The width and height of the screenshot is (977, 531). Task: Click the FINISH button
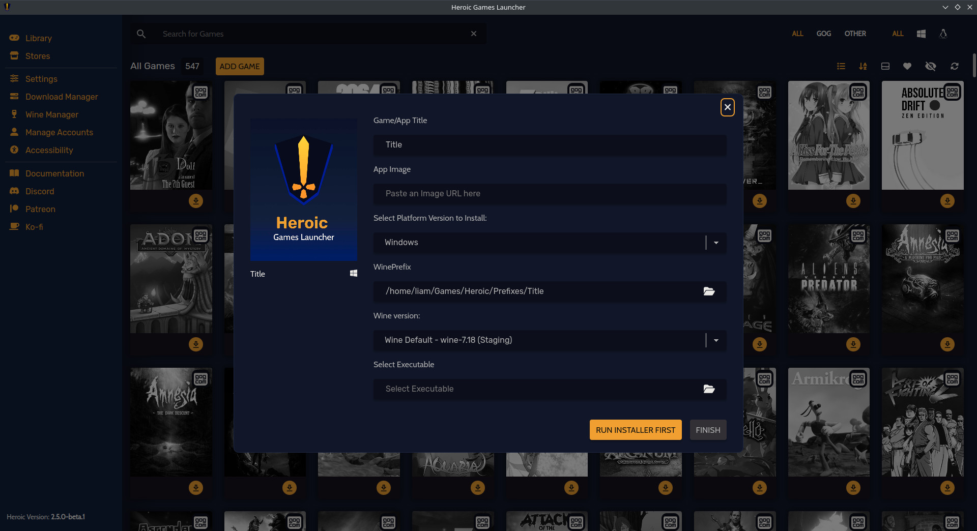tap(708, 430)
